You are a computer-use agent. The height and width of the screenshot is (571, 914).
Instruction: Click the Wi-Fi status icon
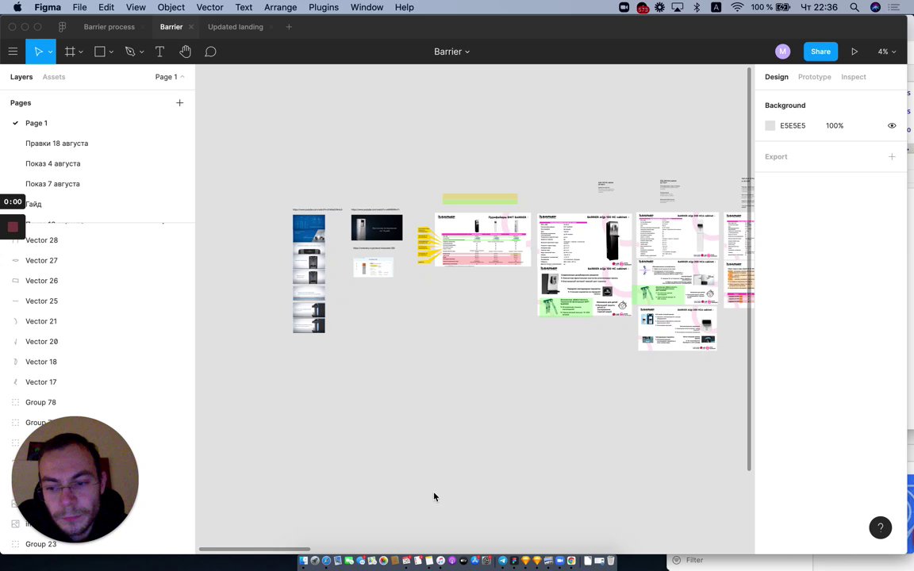(737, 7)
